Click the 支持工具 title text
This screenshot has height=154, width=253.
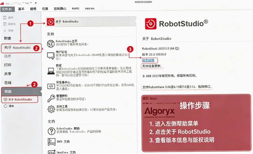(62, 106)
